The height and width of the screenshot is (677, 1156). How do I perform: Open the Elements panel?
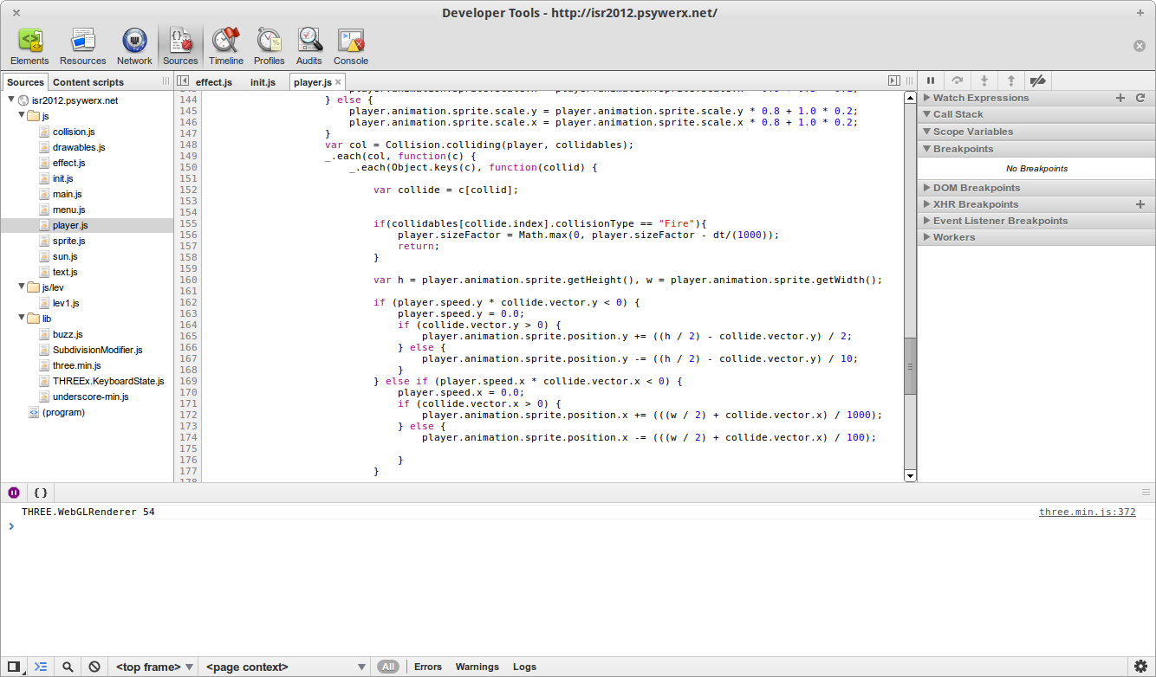(29, 46)
